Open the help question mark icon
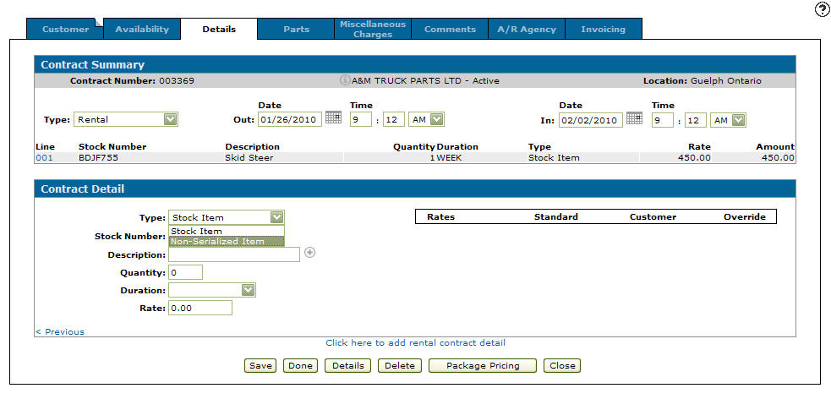Viewport: 831px width, 399px height. pos(821,9)
